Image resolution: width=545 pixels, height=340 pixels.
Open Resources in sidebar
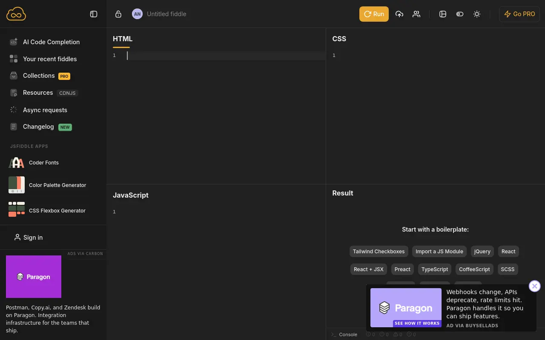(x=38, y=93)
